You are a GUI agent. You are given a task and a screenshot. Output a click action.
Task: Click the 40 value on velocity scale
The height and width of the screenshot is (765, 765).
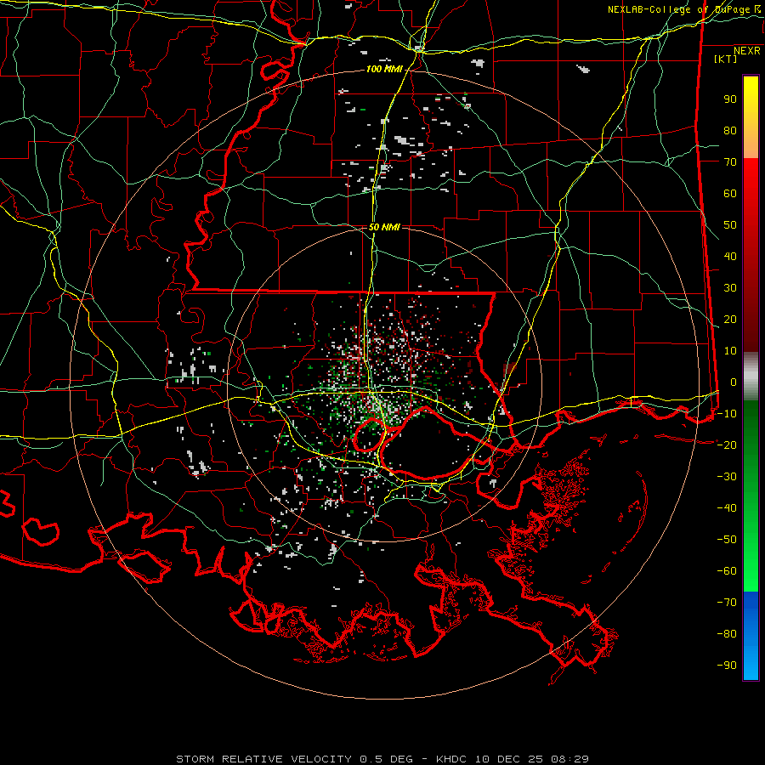pos(730,257)
